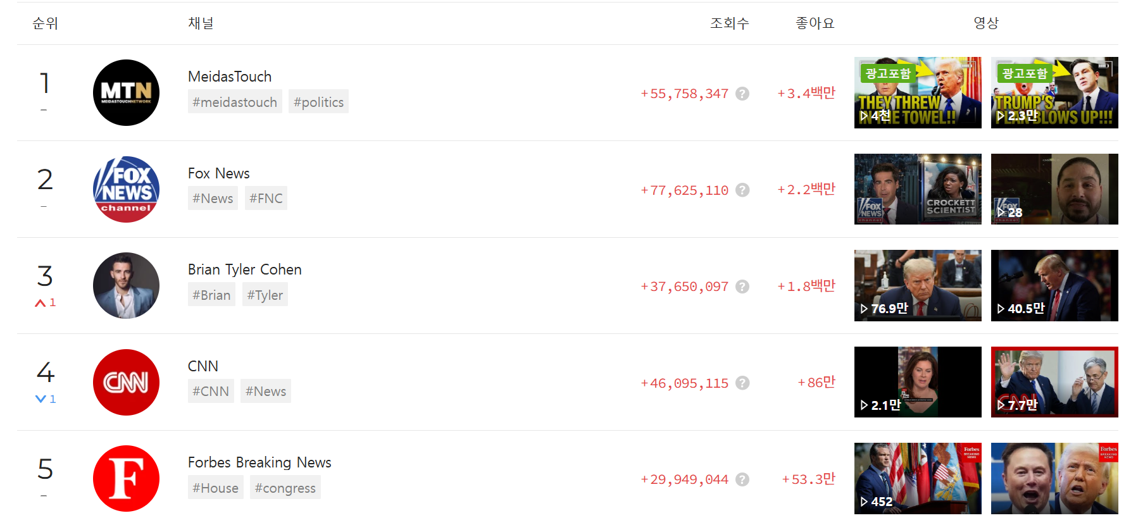
Task: Open the Trump courtroom video with 76.9만 views
Action: click(x=918, y=286)
